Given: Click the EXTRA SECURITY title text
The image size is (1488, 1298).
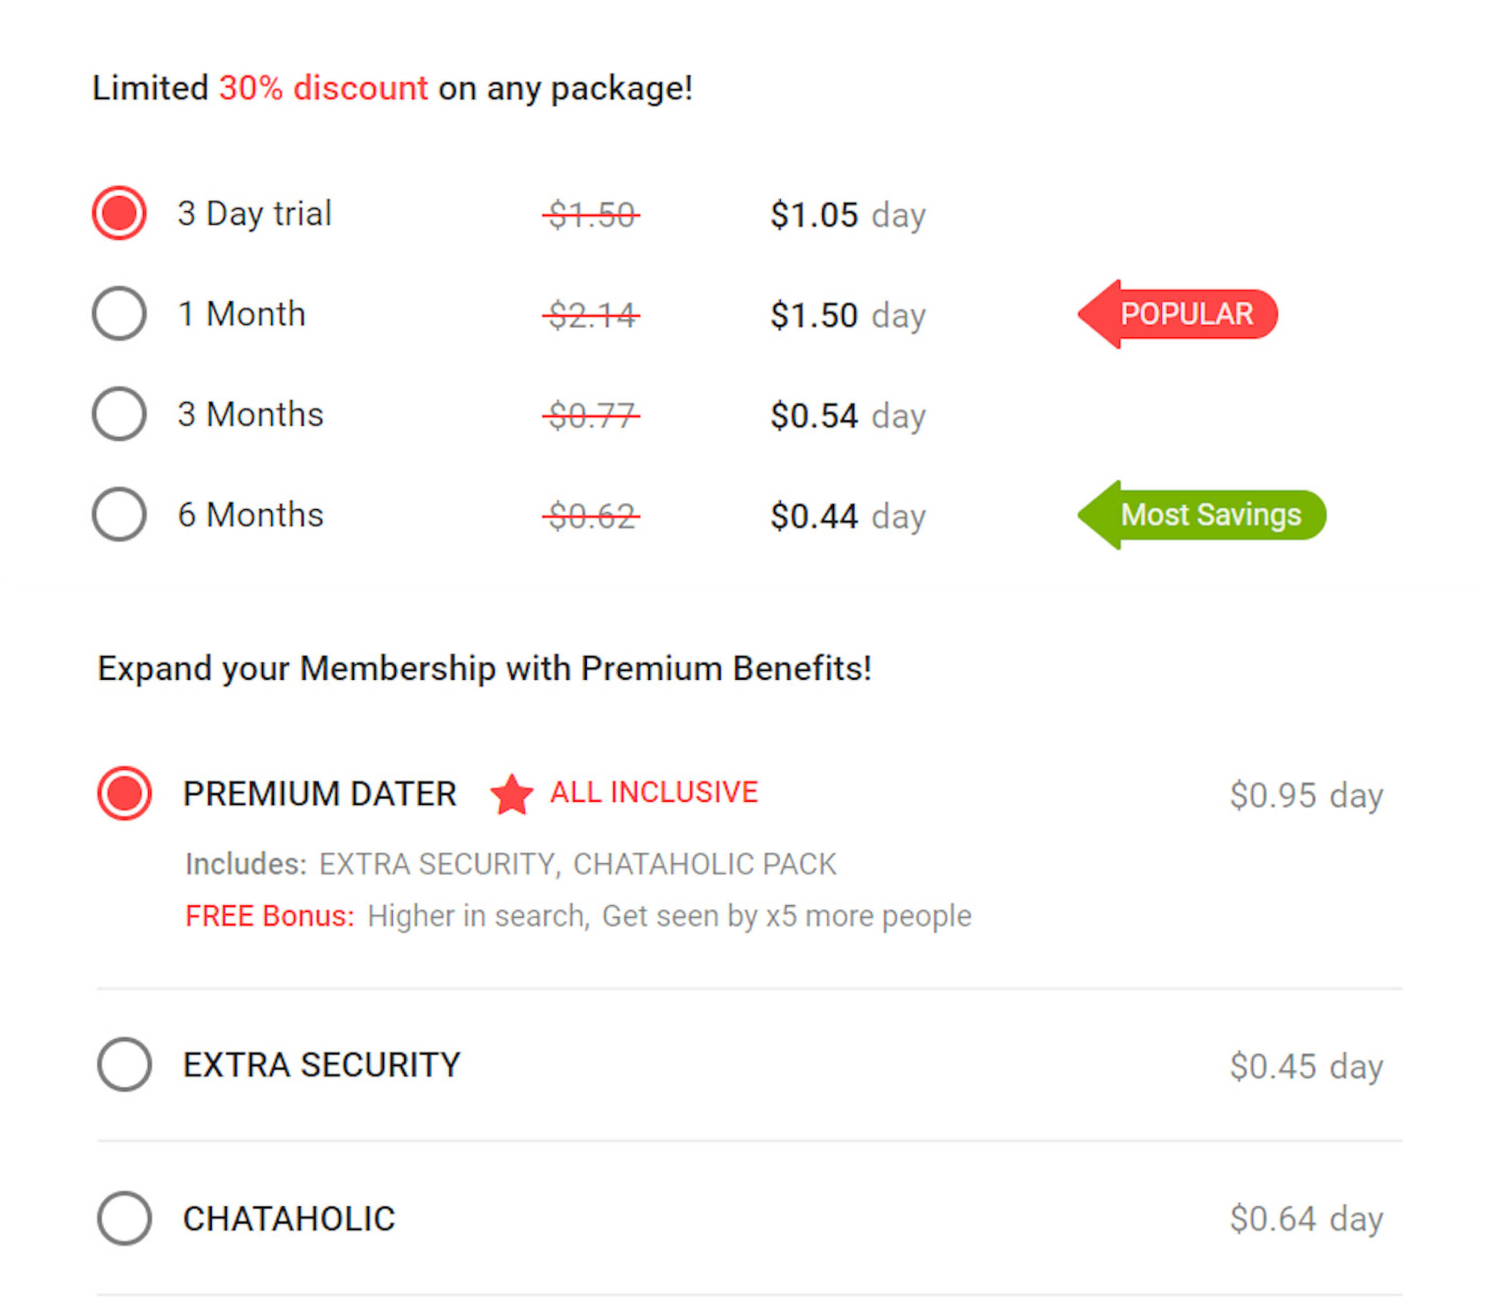Looking at the screenshot, I should pos(321,1065).
